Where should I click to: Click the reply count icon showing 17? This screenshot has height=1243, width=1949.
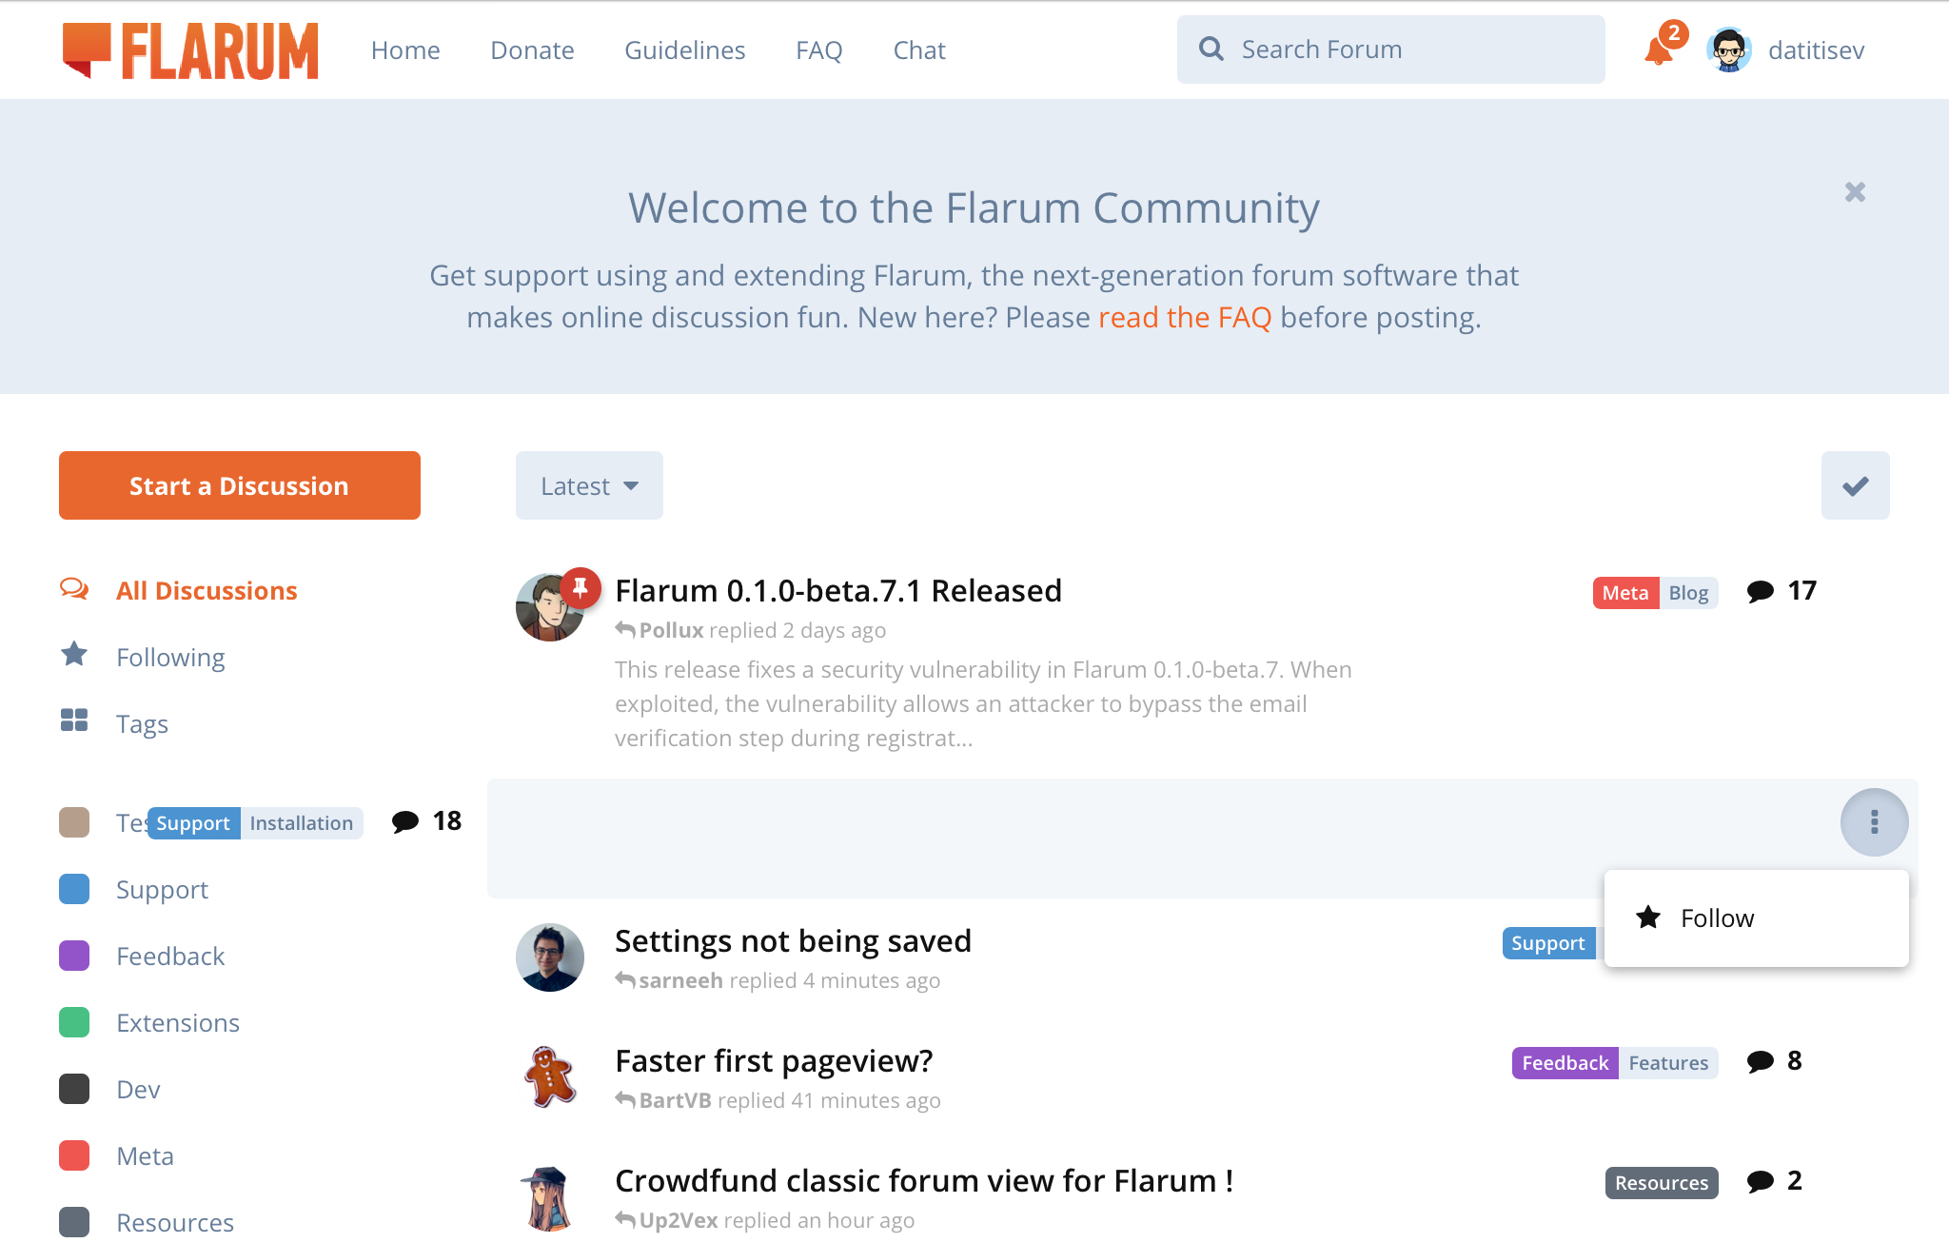[x=1761, y=591]
